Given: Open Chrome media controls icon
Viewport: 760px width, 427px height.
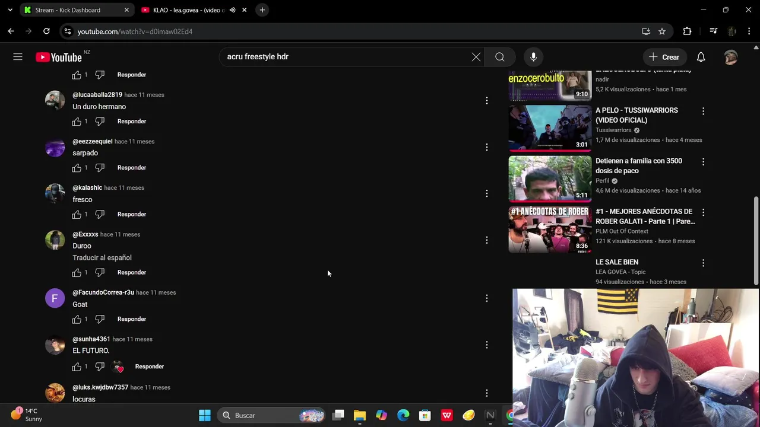Looking at the screenshot, I should click(713, 31).
